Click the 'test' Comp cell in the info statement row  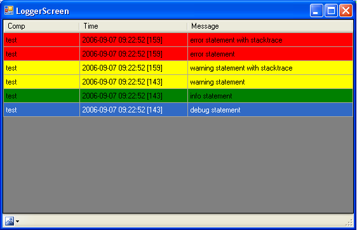pyautogui.click(x=42, y=96)
